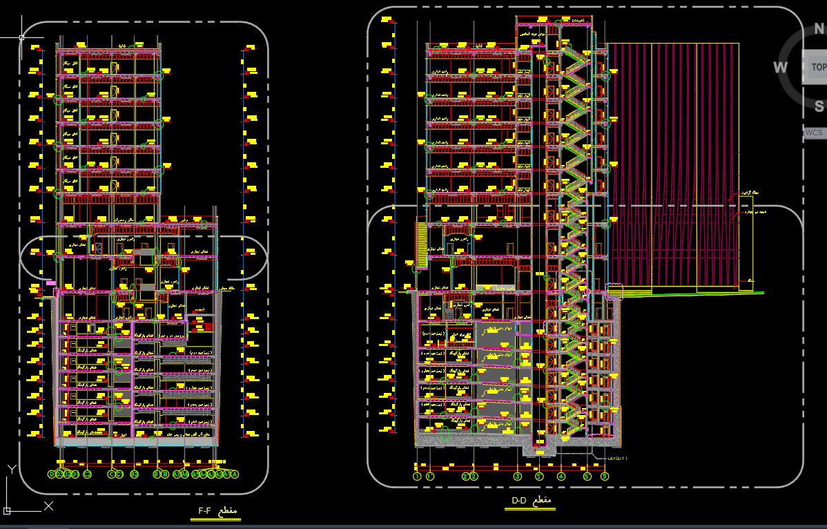The height and width of the screenshot is (529, 827).
Task: Click grid bubble 4 under section D-D
Action: [x=561, y=477]
